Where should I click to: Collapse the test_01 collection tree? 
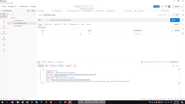pyautogui.click(x=10, y=18)
